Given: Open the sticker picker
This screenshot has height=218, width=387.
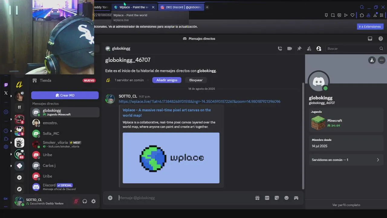Looking at the screenshot, I should pos(277,198).
